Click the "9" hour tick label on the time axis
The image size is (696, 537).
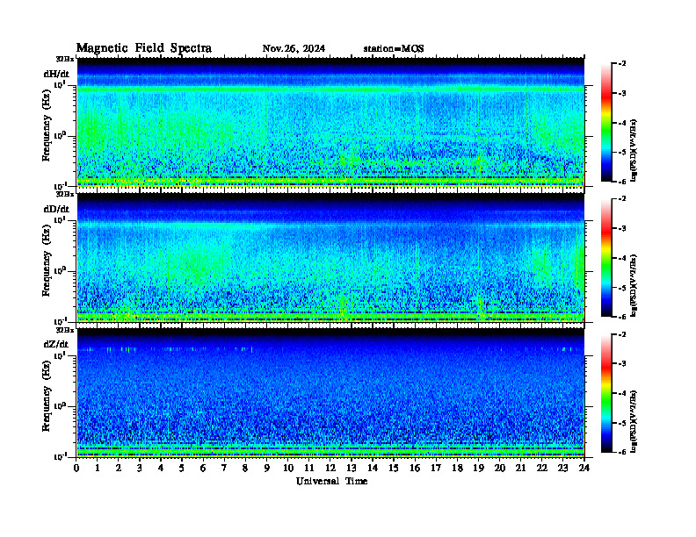pos(267,469)
